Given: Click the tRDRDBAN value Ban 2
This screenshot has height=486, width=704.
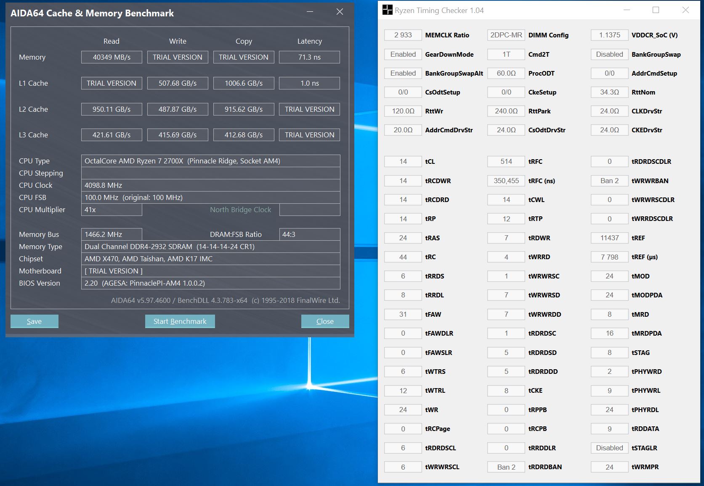Looking at the screenshot, I should 506,467.
